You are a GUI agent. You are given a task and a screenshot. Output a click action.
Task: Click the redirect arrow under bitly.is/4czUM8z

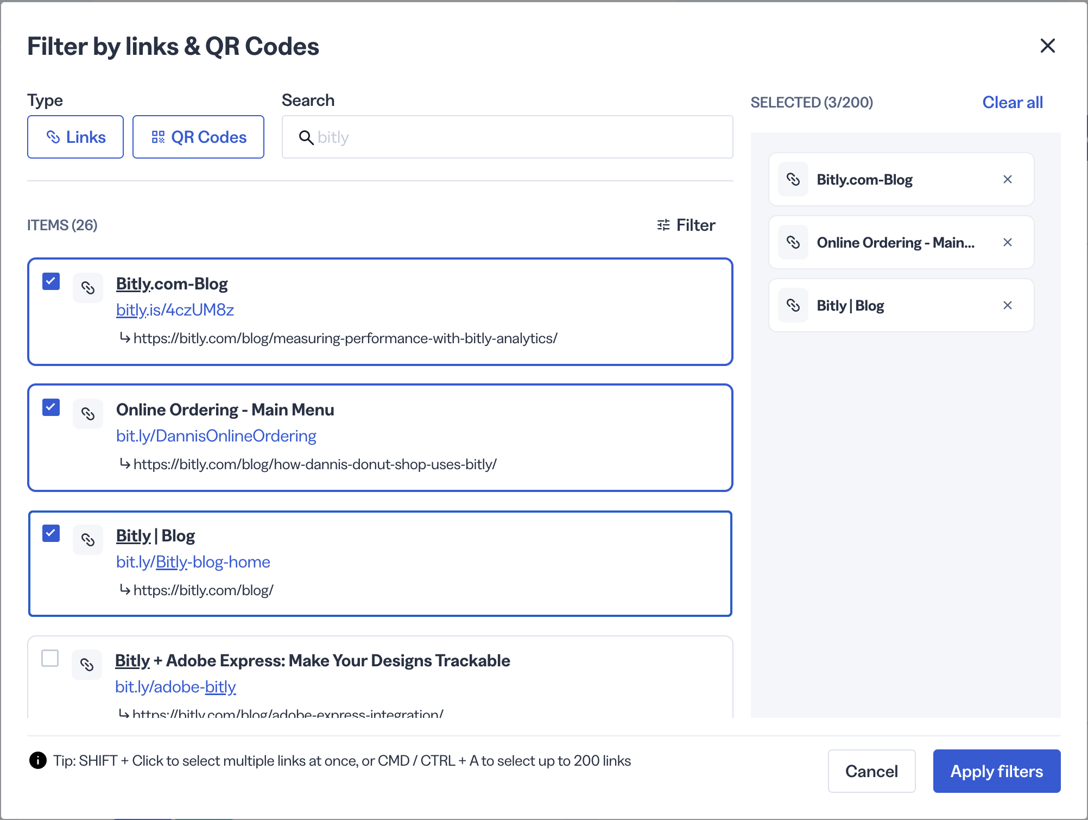(125, 338)
